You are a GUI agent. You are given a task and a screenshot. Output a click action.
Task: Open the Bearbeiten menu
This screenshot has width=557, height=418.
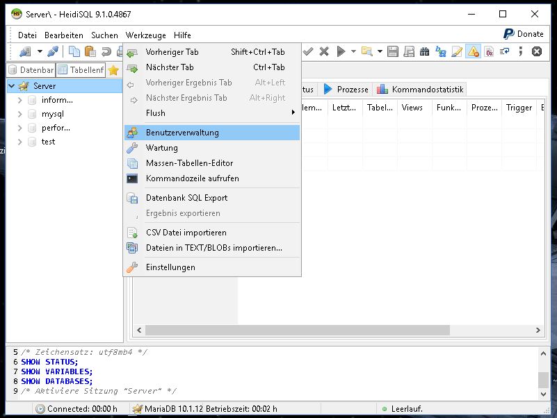pos(64,35)
